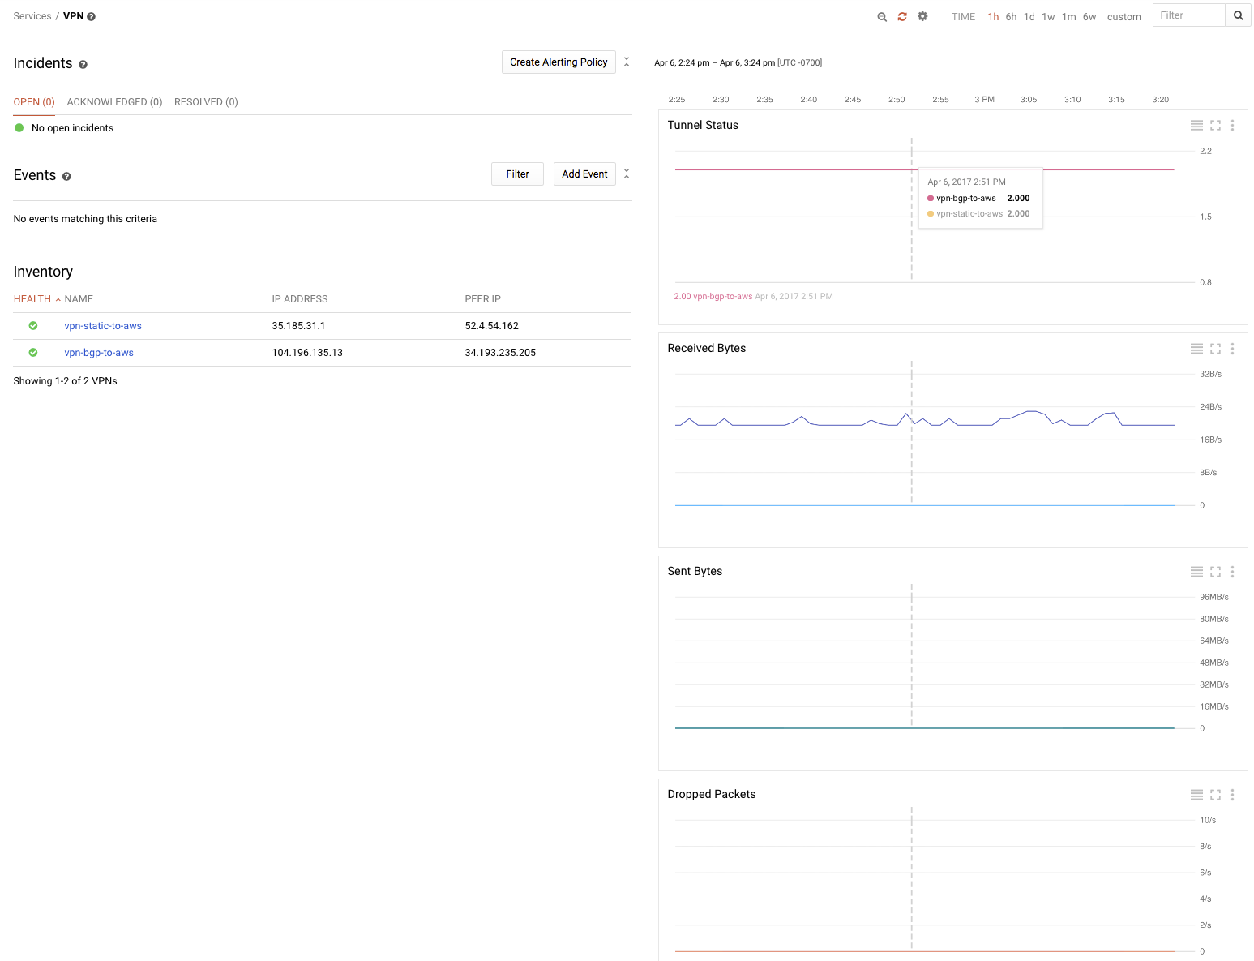Set time range to 6h
Viewport: 1254px width, 961px height.
(x=1011, y=17)
